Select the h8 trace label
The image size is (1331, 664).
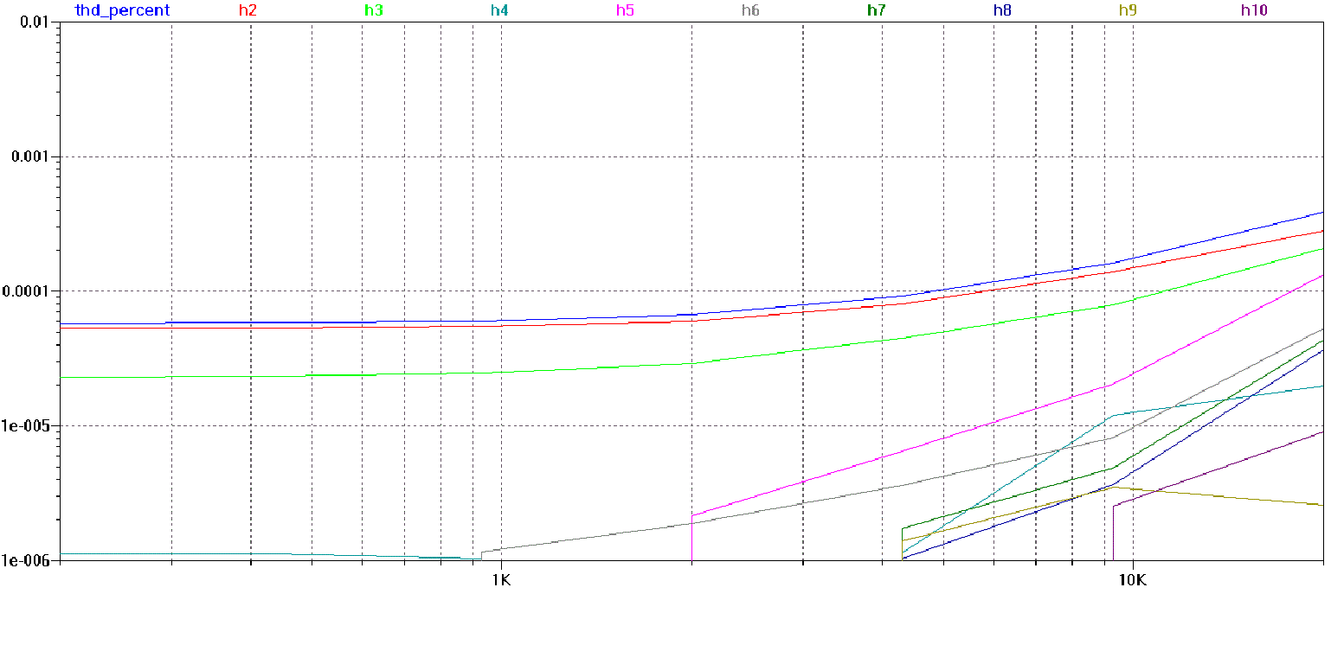tap(1002, 11)
